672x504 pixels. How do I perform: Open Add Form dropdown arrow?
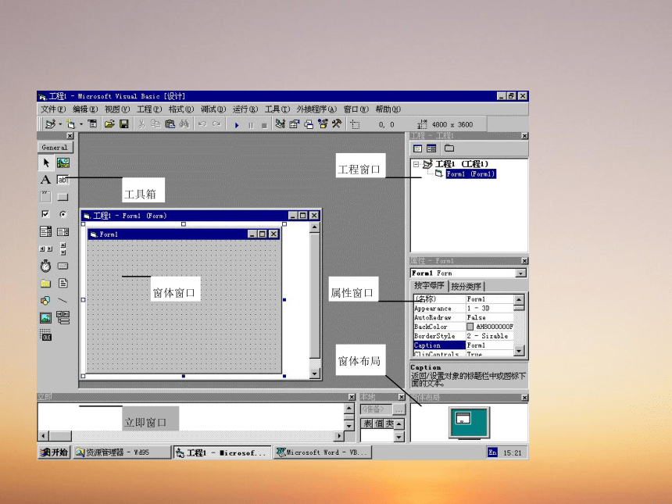[x=81, y=125]
